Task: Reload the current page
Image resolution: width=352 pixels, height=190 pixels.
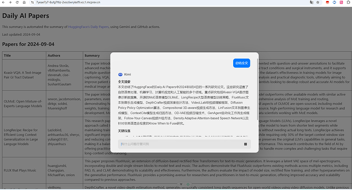Action: [17, 2]
